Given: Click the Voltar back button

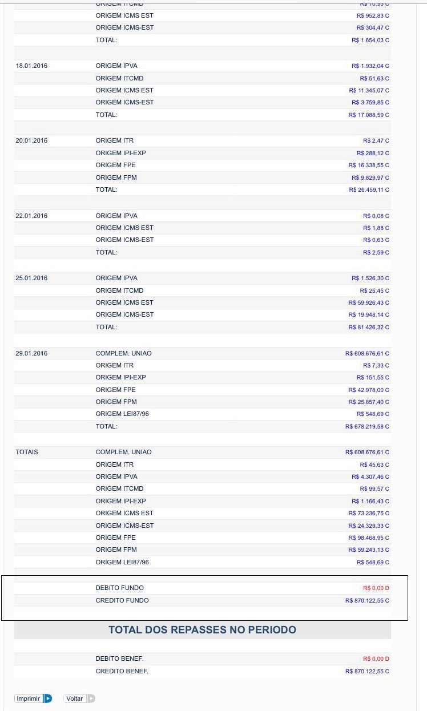Looking at the screenshot, I should [x=74, y=698].
